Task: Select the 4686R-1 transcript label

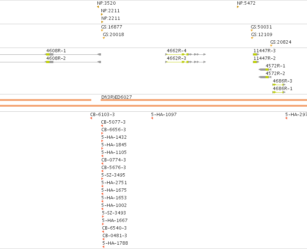Action: pos(282,89)
